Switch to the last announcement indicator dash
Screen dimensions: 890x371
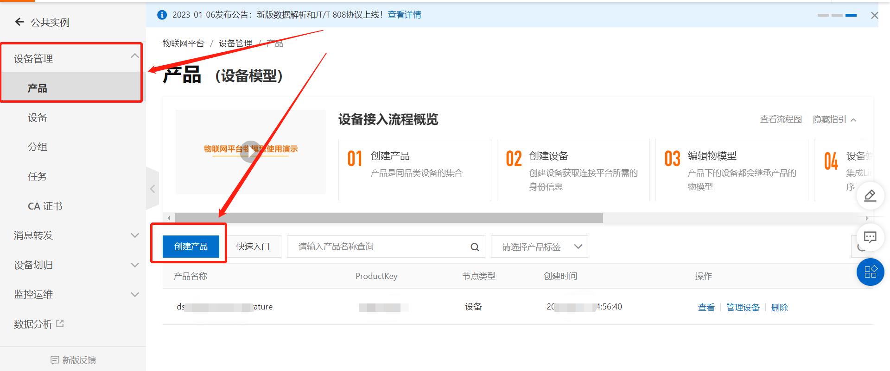pos(851,15)
